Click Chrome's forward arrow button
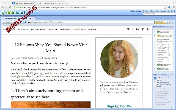This screenshot has width=176, height=110. tap(6, 7)
